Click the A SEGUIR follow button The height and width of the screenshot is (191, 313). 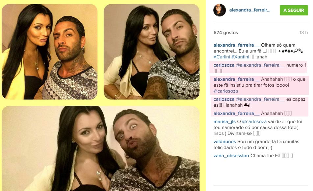point(294,11)
